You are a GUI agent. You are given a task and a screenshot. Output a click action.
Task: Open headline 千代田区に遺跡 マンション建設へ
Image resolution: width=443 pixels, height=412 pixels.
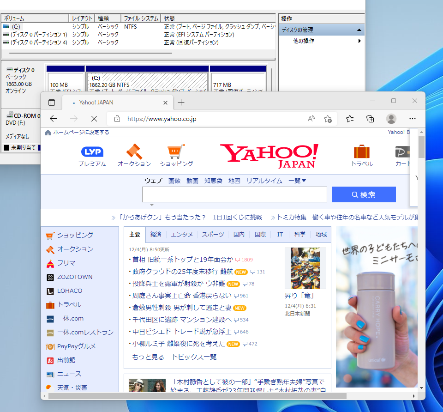click(182, 320)
